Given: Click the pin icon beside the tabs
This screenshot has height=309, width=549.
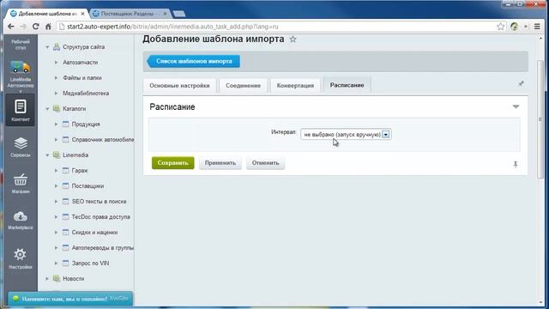Looking at the screenshot, I should coord(521,84).
